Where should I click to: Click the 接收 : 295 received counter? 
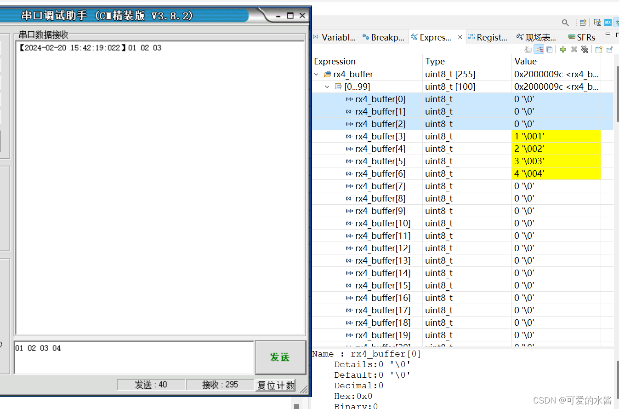[x=220, y=385]
